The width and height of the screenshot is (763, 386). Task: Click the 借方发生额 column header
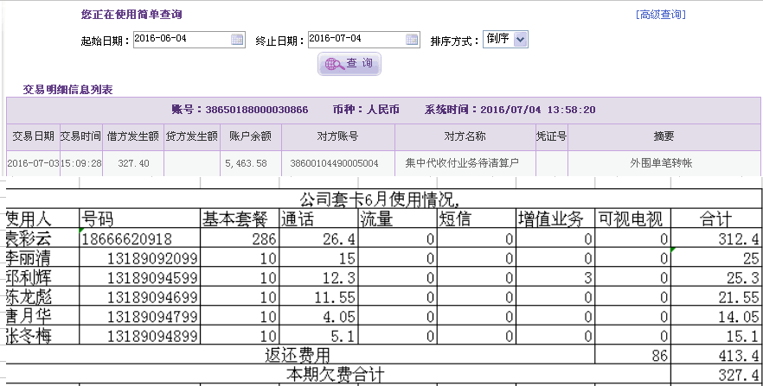pos(132,136)
